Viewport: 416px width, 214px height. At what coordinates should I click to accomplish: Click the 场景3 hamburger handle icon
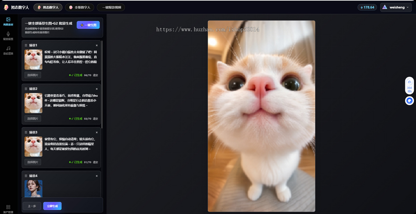pos(26,132)
